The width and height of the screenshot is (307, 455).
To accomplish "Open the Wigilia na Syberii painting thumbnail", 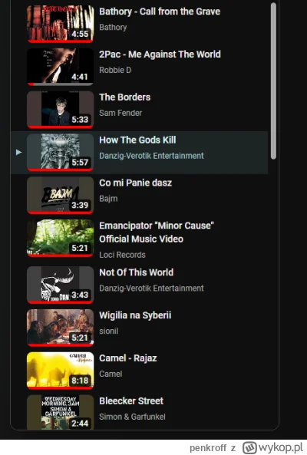I will pos(61,328).
